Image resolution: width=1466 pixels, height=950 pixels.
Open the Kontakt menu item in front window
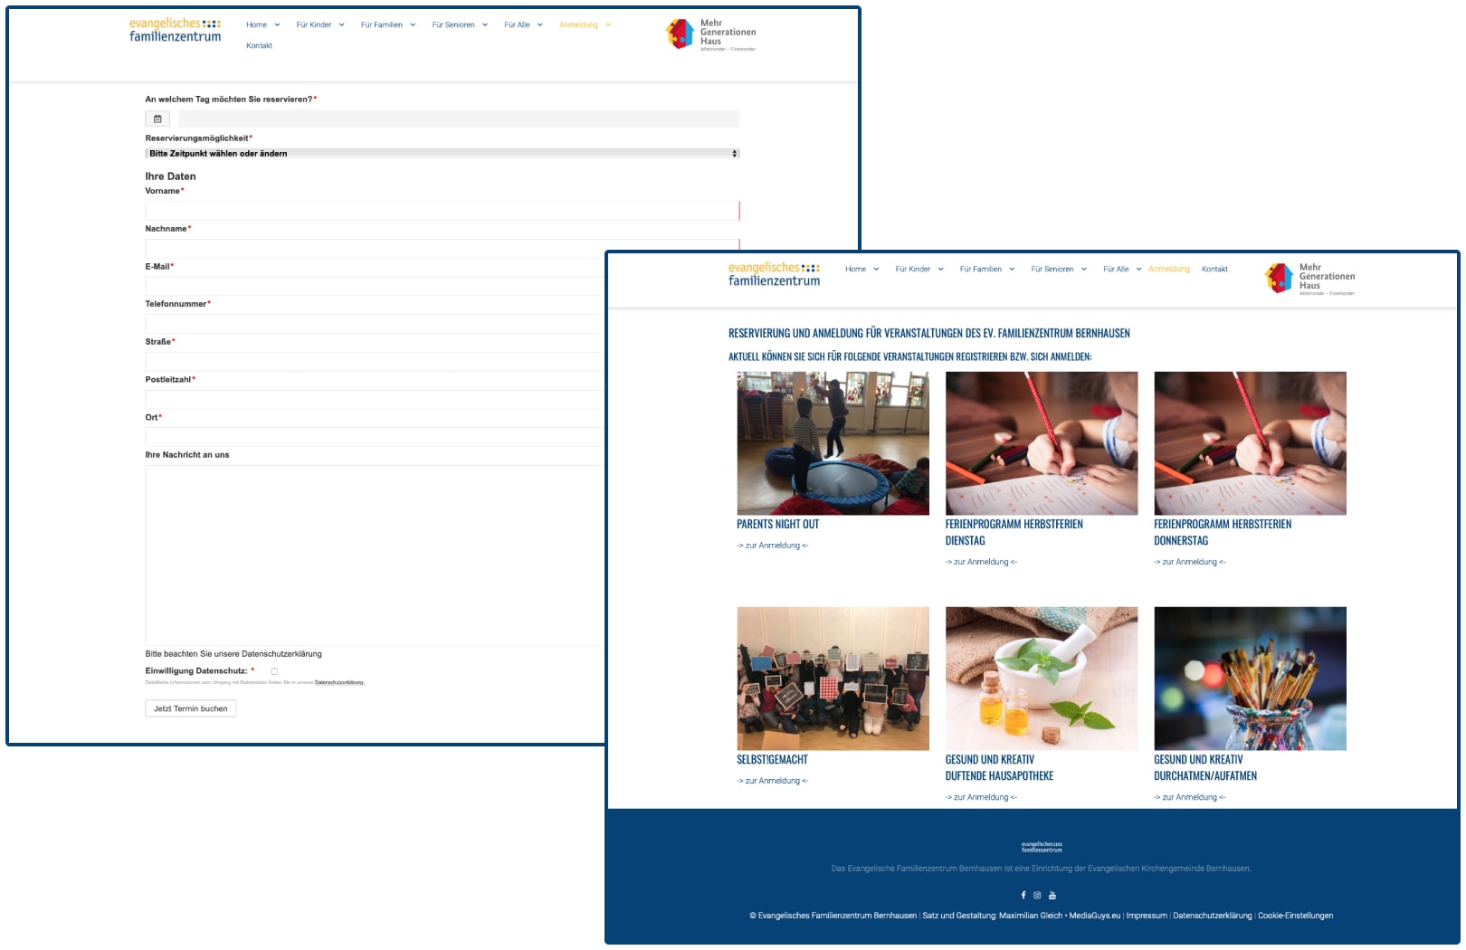click(1214, 269)
